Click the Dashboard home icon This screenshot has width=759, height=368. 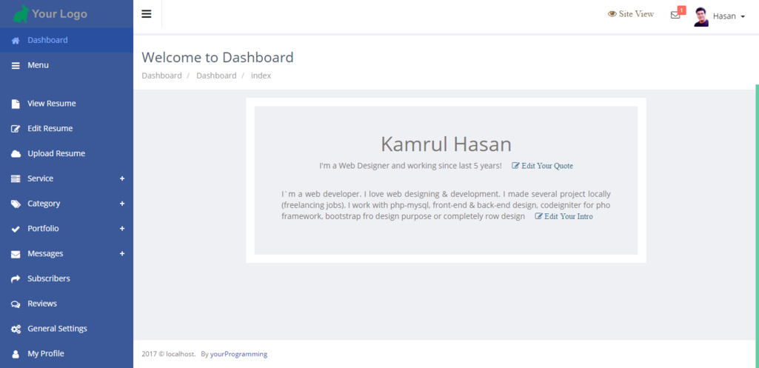[16, 41]
